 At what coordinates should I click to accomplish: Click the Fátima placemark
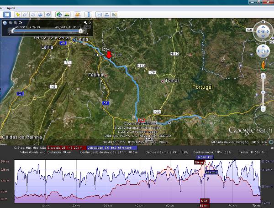click(x=106, y=76)
